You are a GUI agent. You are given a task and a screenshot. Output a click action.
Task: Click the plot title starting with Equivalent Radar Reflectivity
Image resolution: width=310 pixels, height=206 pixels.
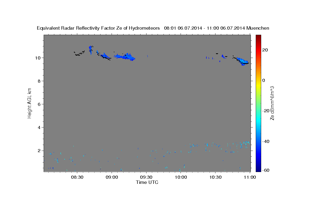[x=153, y=28]
